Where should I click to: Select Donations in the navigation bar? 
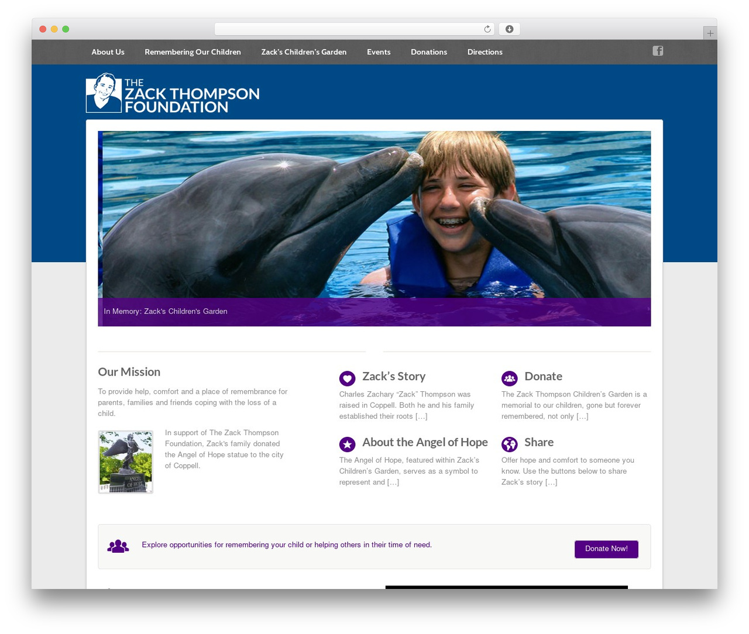click(x=429, y=52)
